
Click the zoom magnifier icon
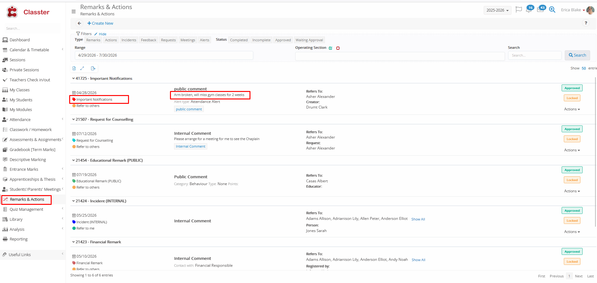pos(552,10)
